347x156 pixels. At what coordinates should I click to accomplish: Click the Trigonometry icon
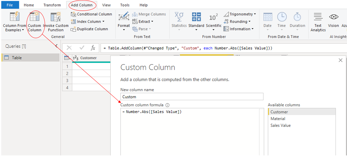(226, 14)
